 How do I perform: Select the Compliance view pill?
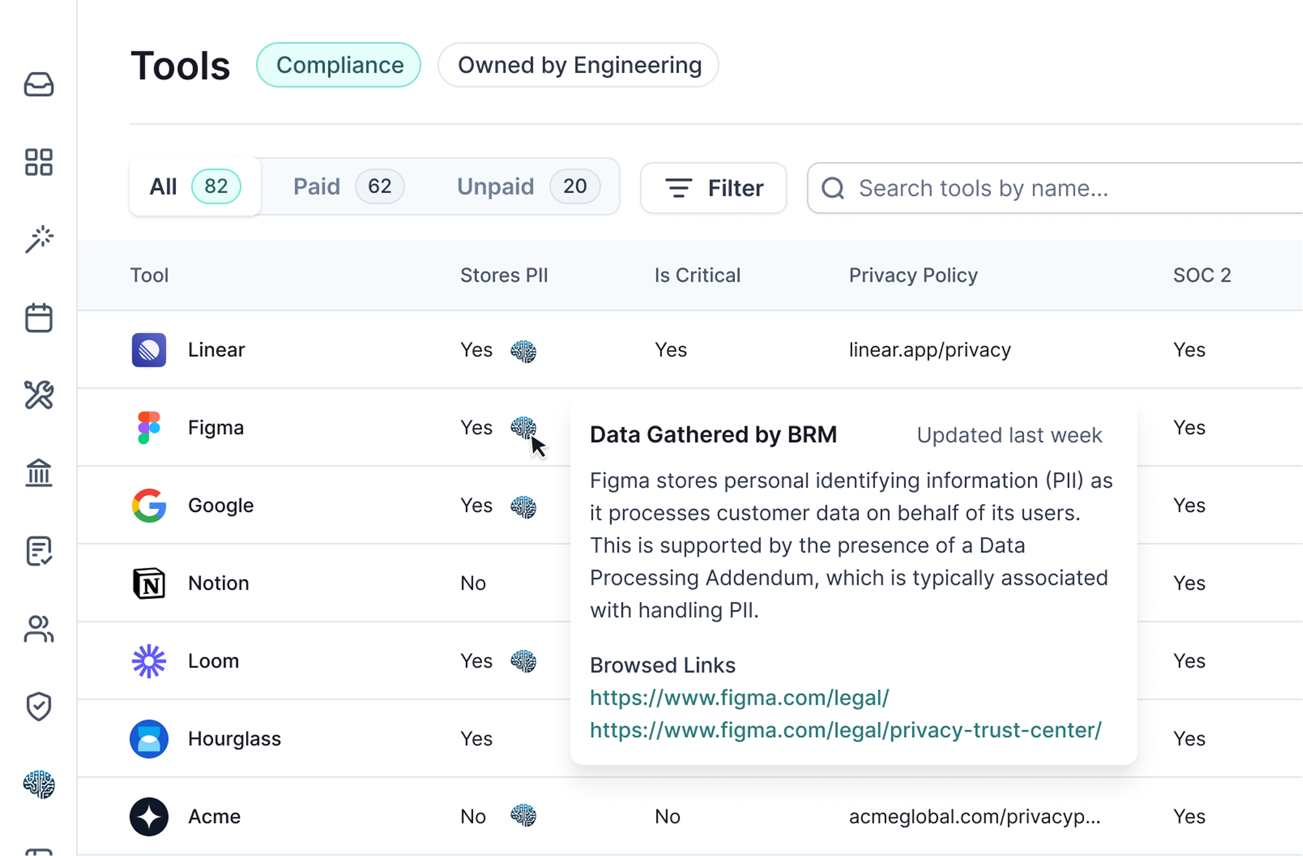[x=339, y=65]
